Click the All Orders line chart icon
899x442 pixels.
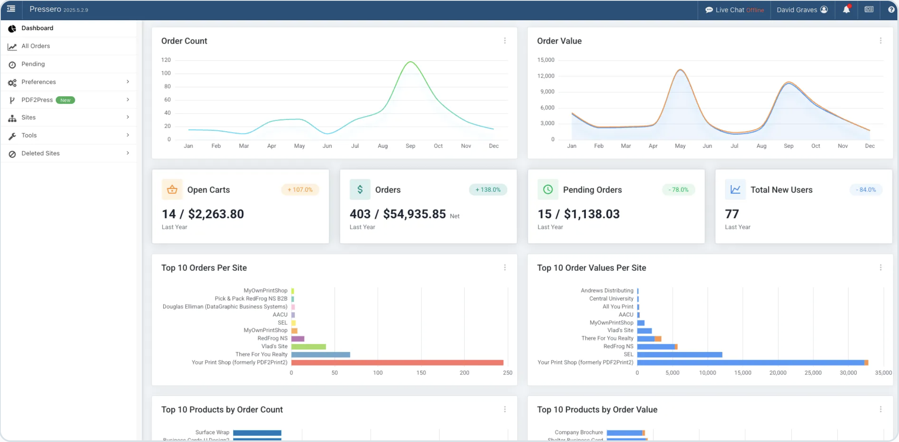(12, 47)
